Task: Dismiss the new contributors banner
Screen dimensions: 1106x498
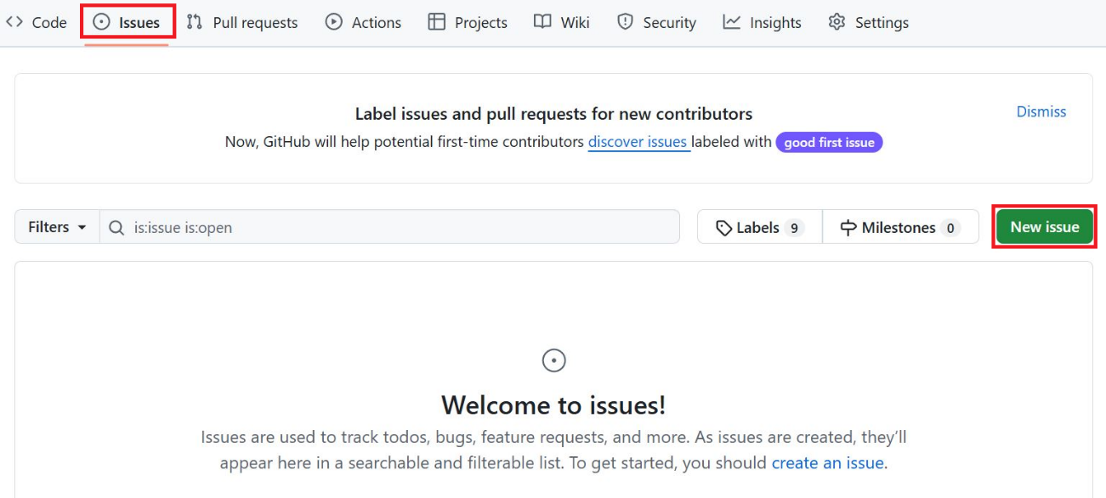Action: (x=1041, y=111)
